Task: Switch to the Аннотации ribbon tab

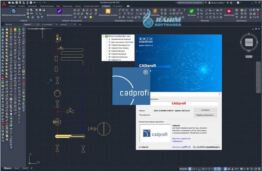Action: [32, 6]
